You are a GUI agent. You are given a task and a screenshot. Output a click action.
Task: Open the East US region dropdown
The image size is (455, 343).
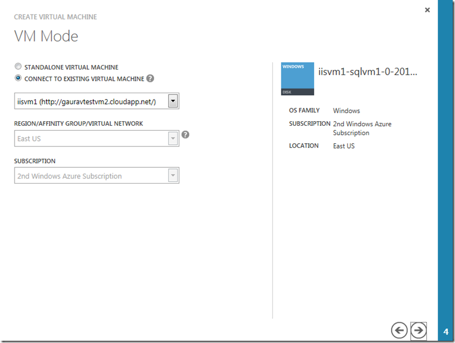(x=97, y=138)
